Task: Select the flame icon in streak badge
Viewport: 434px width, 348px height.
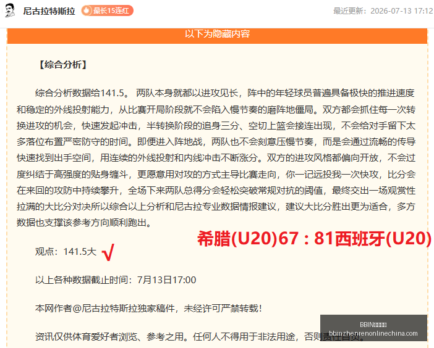Action: click(x=87, y=10)
